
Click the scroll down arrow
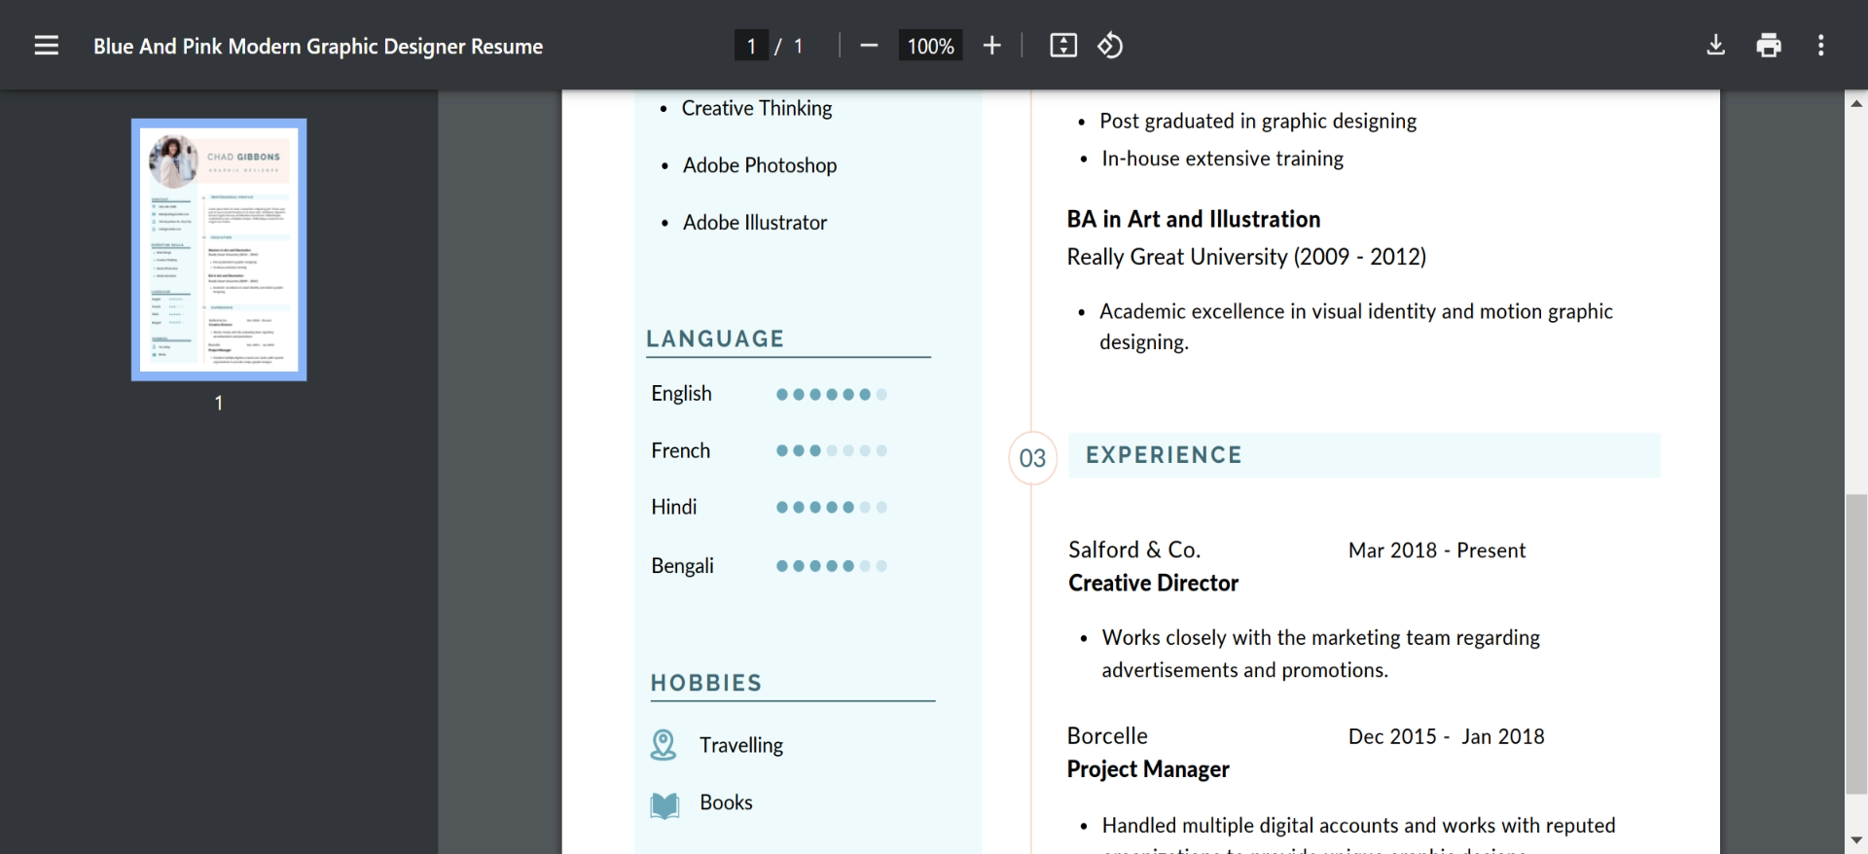coord(1856,840)
